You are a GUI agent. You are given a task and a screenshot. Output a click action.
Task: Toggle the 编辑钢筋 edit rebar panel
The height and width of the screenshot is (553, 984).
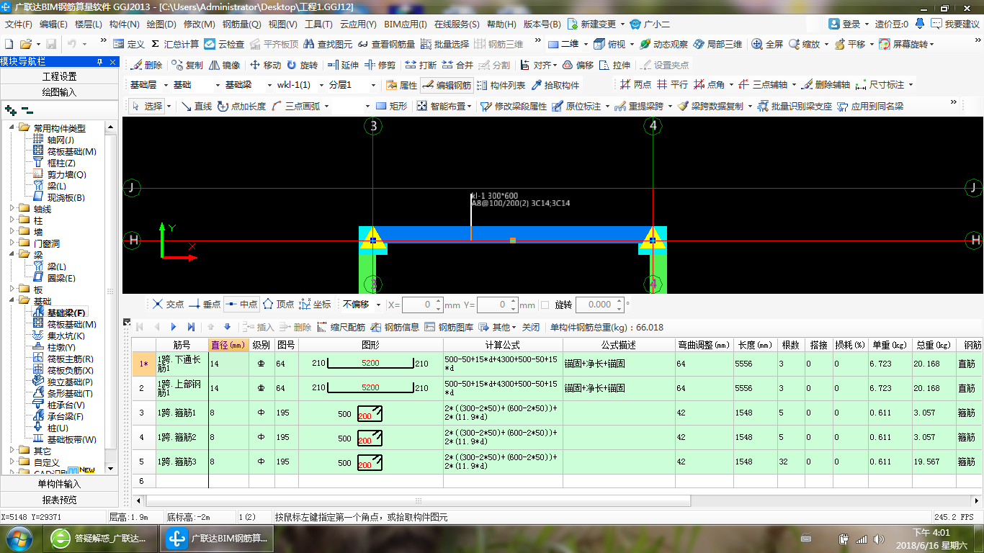pos(447,85)
